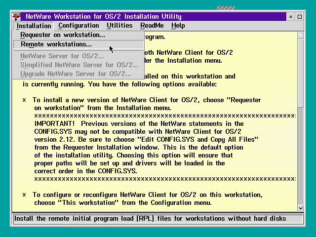Click Upgrade NetWare Server for OS/2... item
316x237 pixels.
[x=79, y=74]
